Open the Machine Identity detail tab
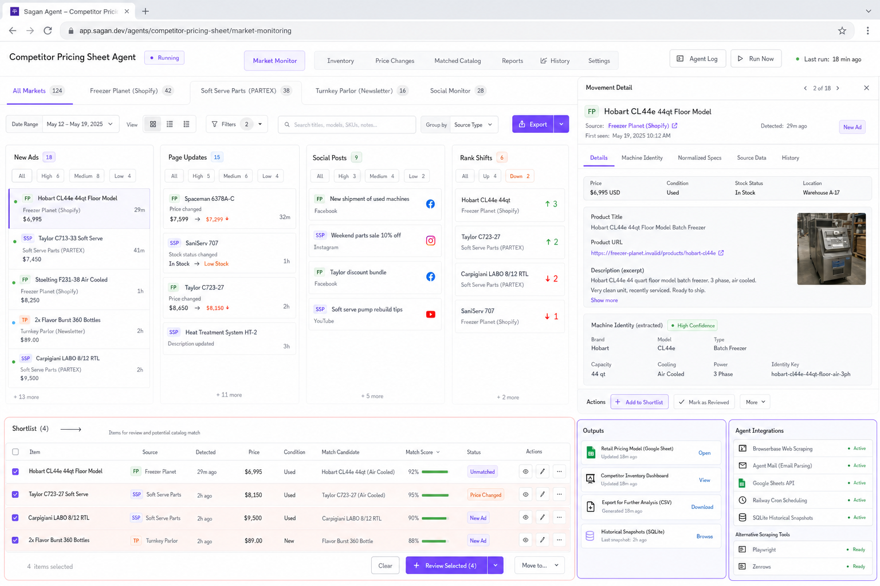The image size is (880, 586). [x=642, y=158]
